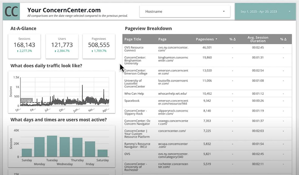Select the Sessions scorecard 168,143

pyautogui.click(x=24, y=46)
